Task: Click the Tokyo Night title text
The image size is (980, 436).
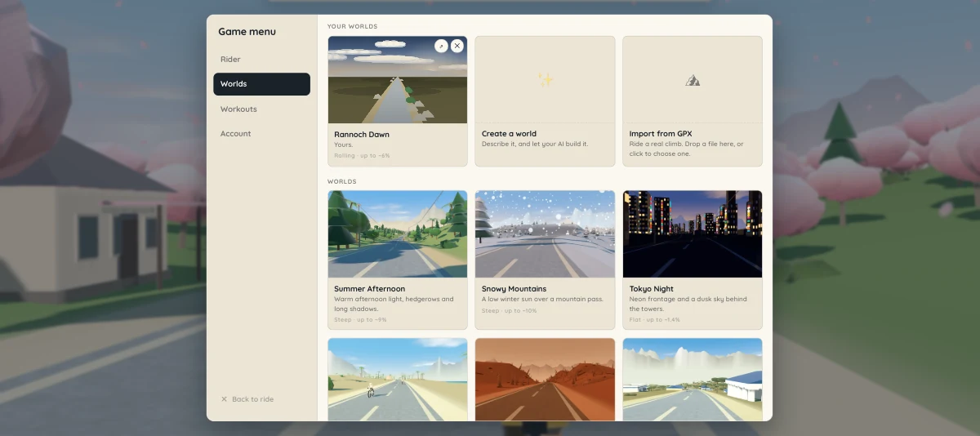Action: click(652, 289)
